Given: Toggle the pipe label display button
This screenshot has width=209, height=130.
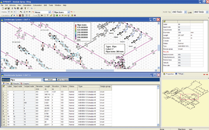Looking at the screenshot, I should [24, 12].
